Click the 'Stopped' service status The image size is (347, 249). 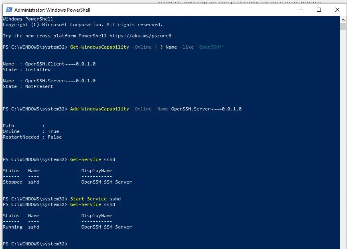click(12, 182)
